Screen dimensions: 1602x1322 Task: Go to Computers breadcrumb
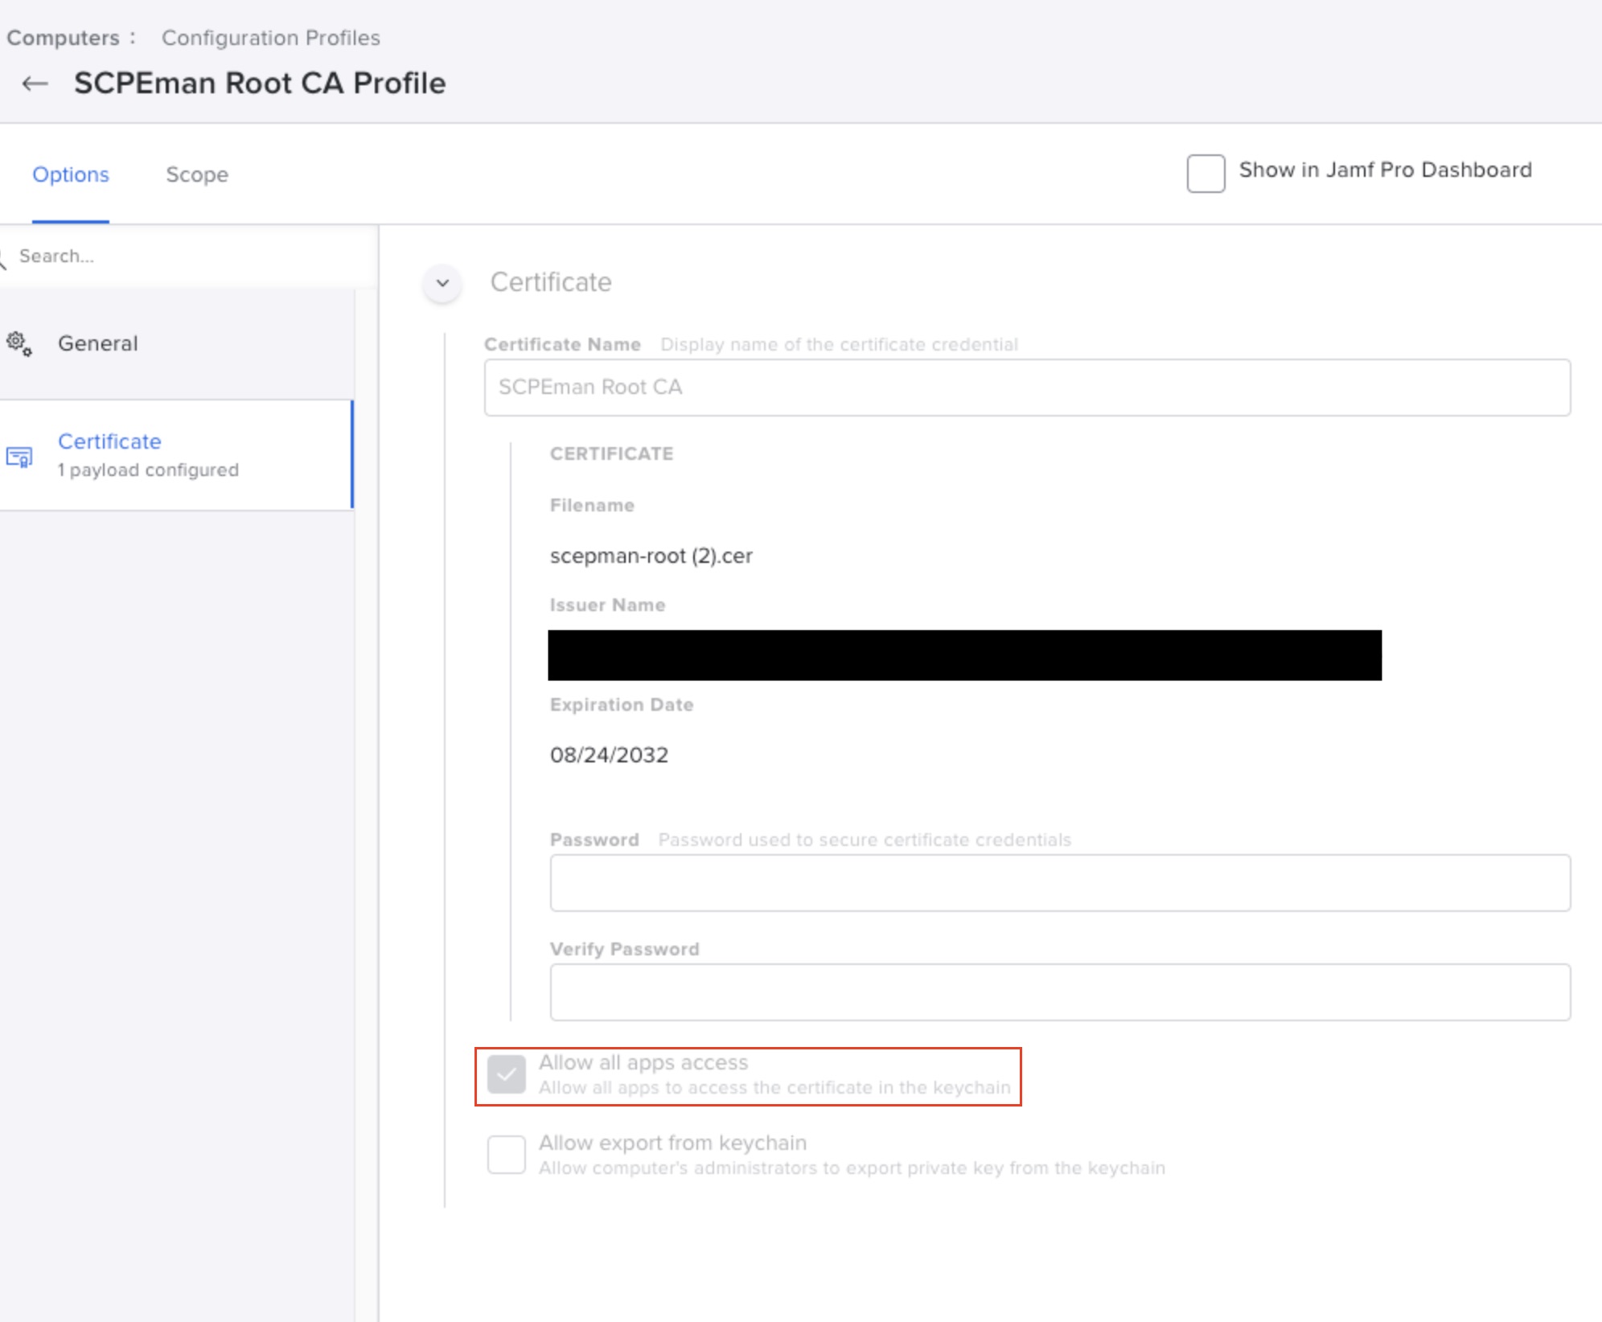click(x=63, y=38)
